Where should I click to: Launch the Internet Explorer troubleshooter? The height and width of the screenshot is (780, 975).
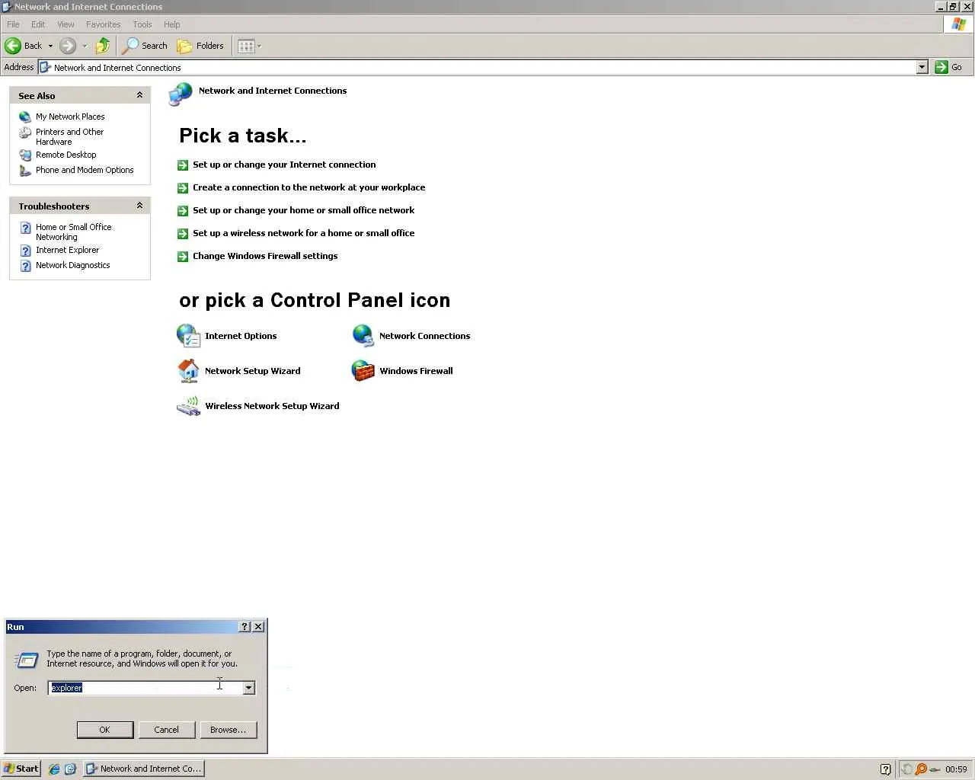pos(59,250)
